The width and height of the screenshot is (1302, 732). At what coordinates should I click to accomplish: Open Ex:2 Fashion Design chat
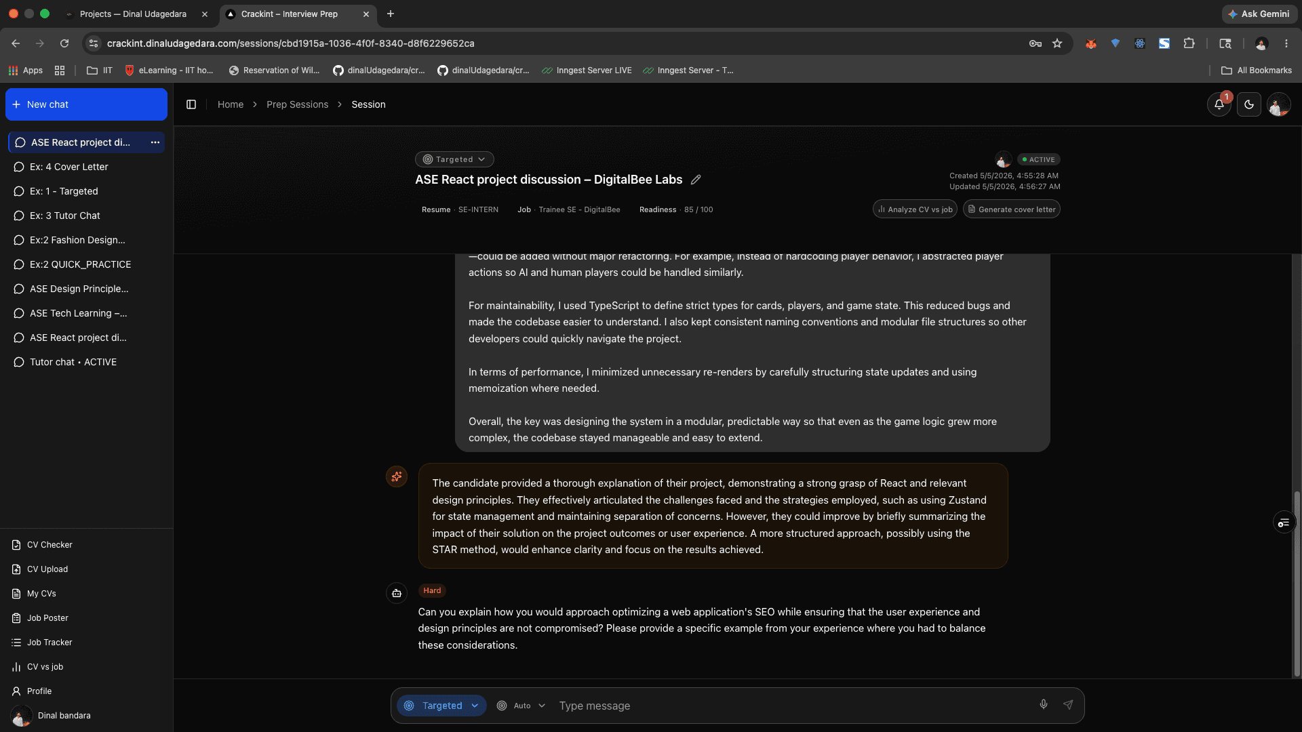pyautogui.click(x=86, y=240)
